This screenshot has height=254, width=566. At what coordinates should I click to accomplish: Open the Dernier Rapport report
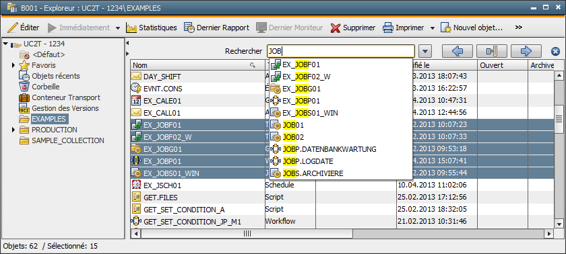tap(216, 28)
